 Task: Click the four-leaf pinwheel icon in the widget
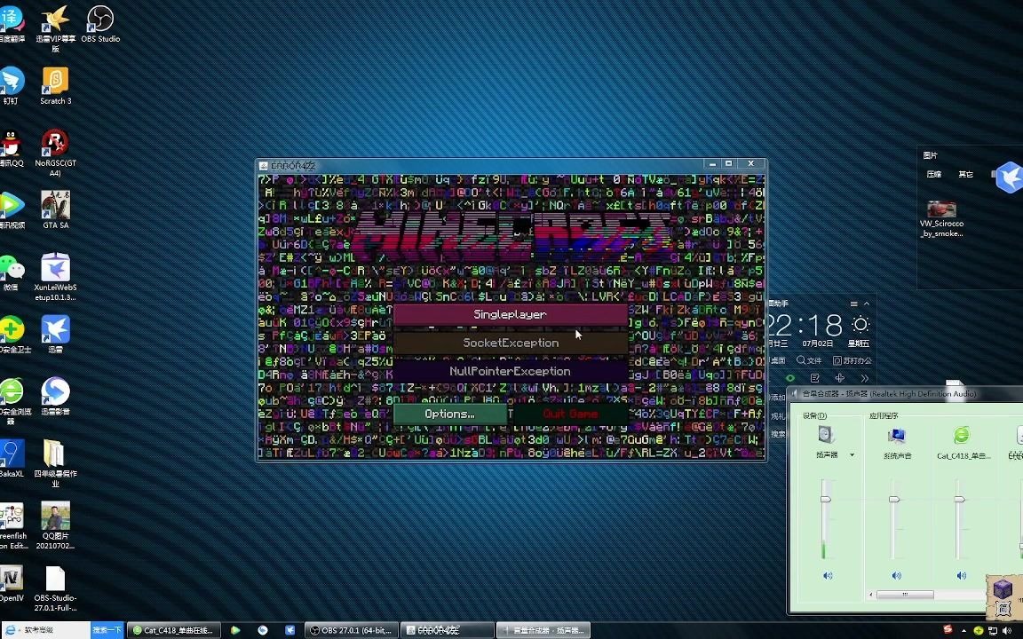[x=840, y=378]
